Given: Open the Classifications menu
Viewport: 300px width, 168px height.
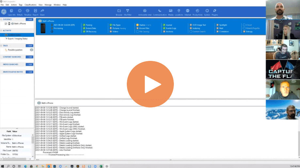Looking at the screenshot, I should coord(30,5).
